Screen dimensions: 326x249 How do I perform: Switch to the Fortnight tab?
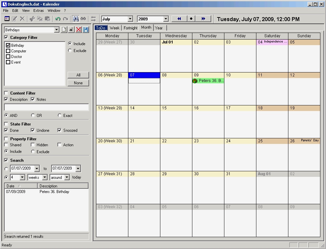tap(130, 28)
